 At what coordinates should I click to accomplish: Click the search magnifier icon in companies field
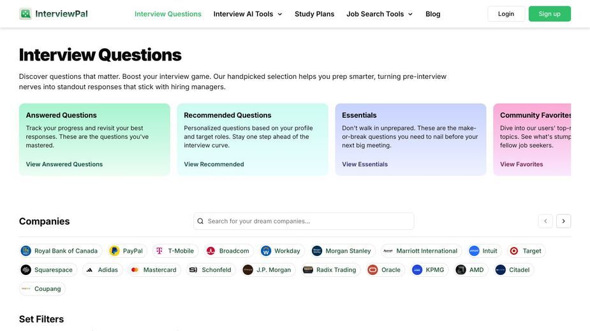200,222
